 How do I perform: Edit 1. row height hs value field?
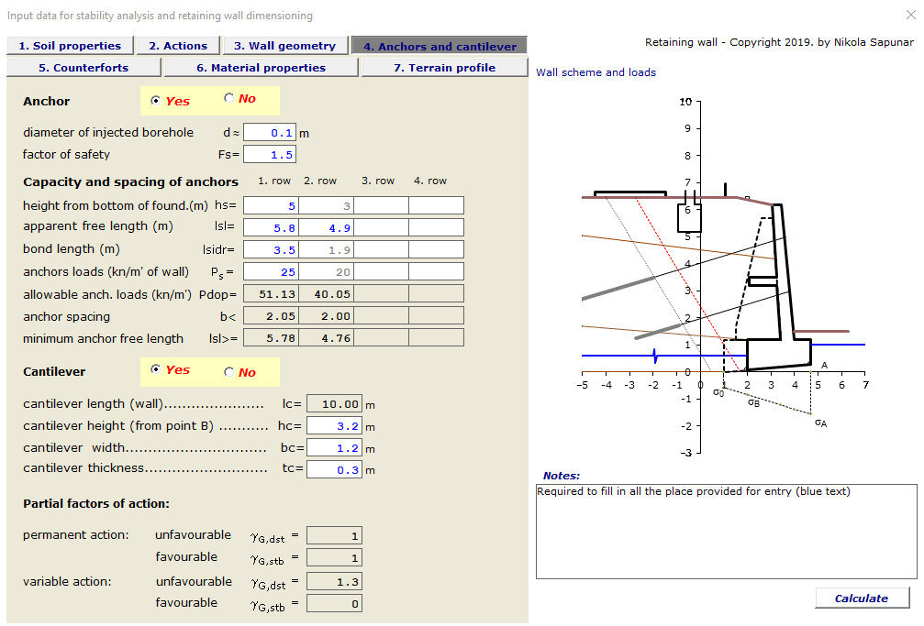tap(272, 206)
